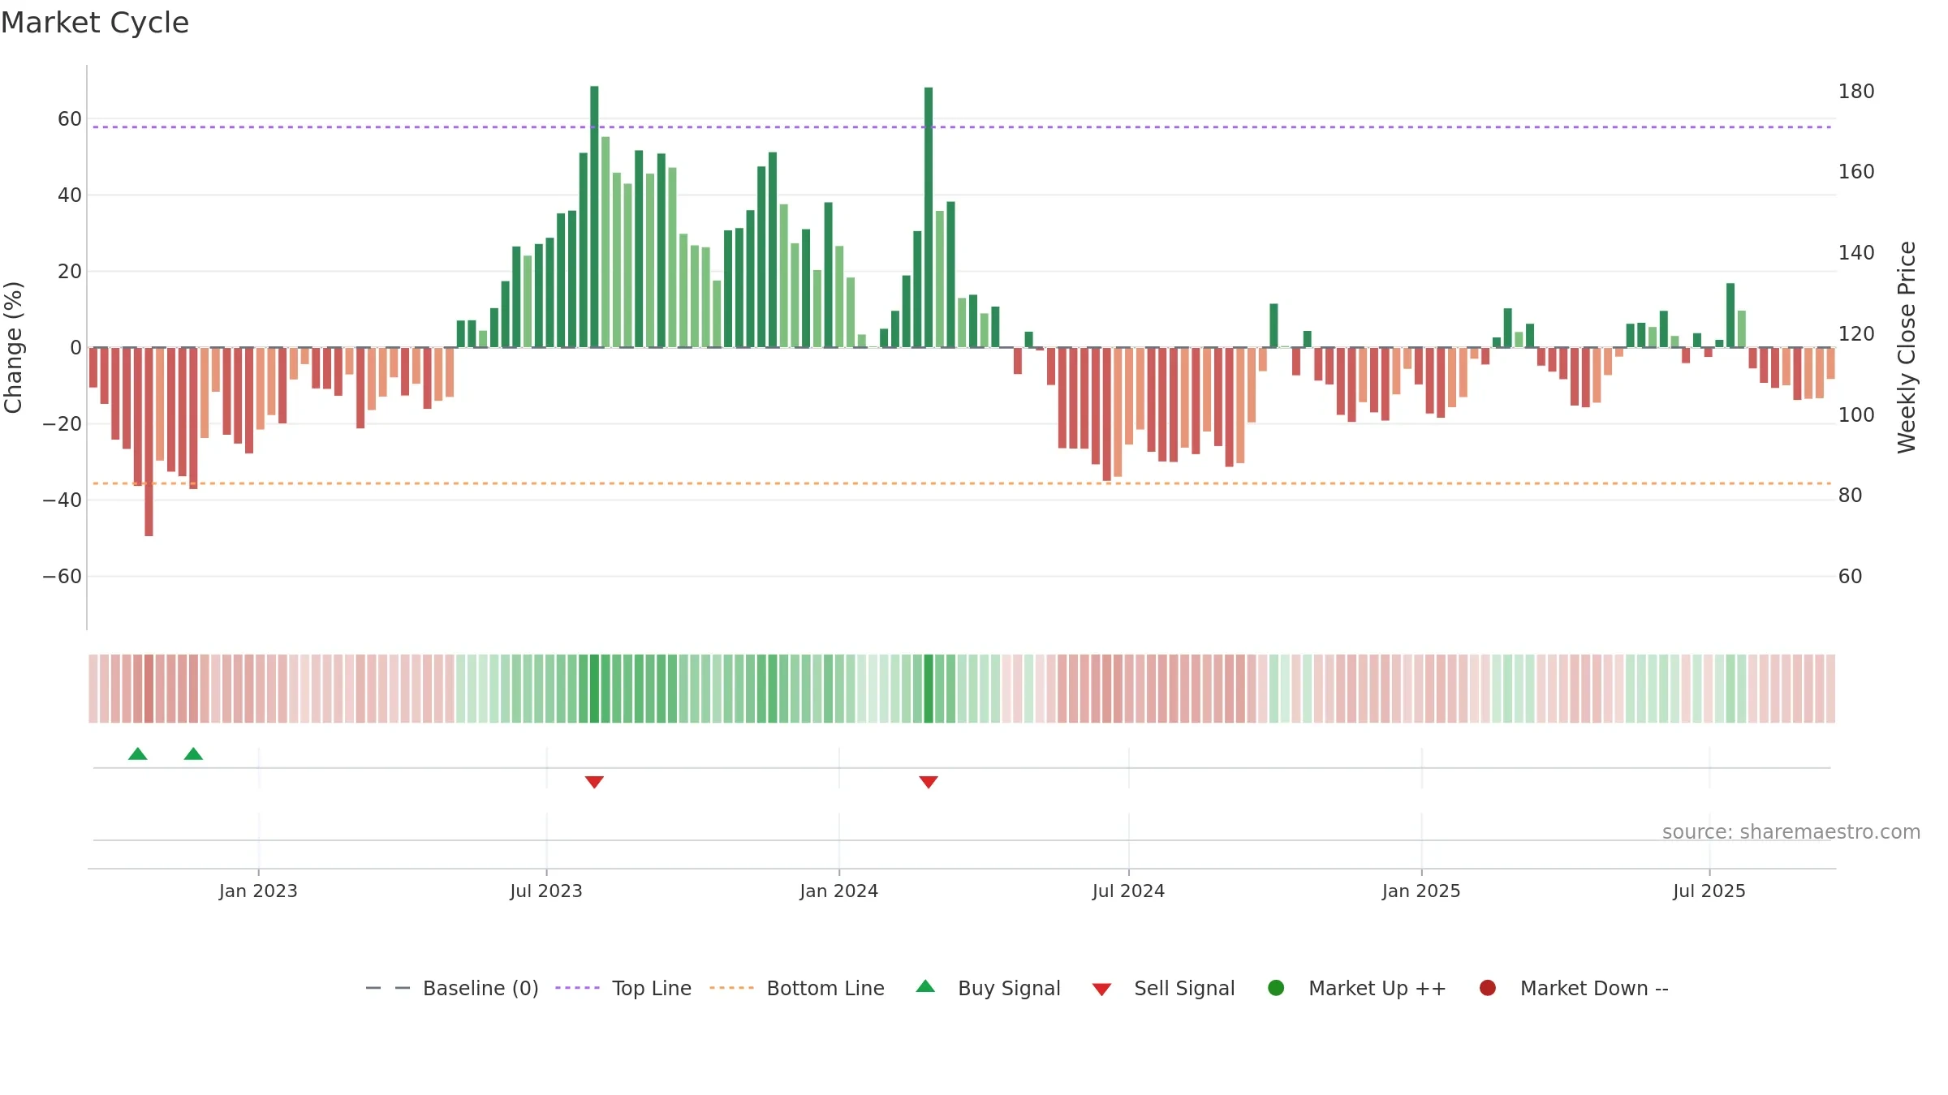Click the isolated green bar before Oct 2024

click(1274, 326)
